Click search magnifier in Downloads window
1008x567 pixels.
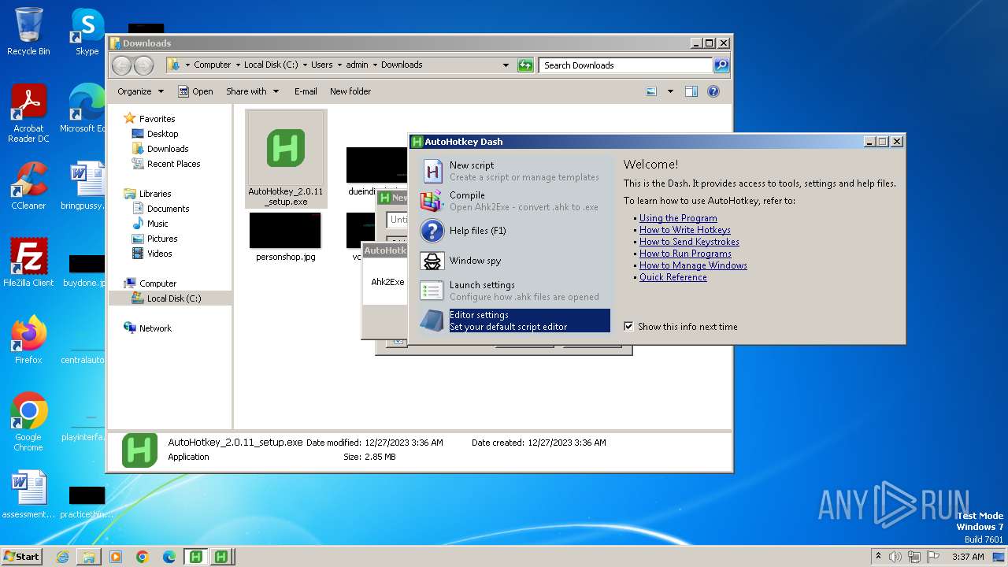[721, 65]
